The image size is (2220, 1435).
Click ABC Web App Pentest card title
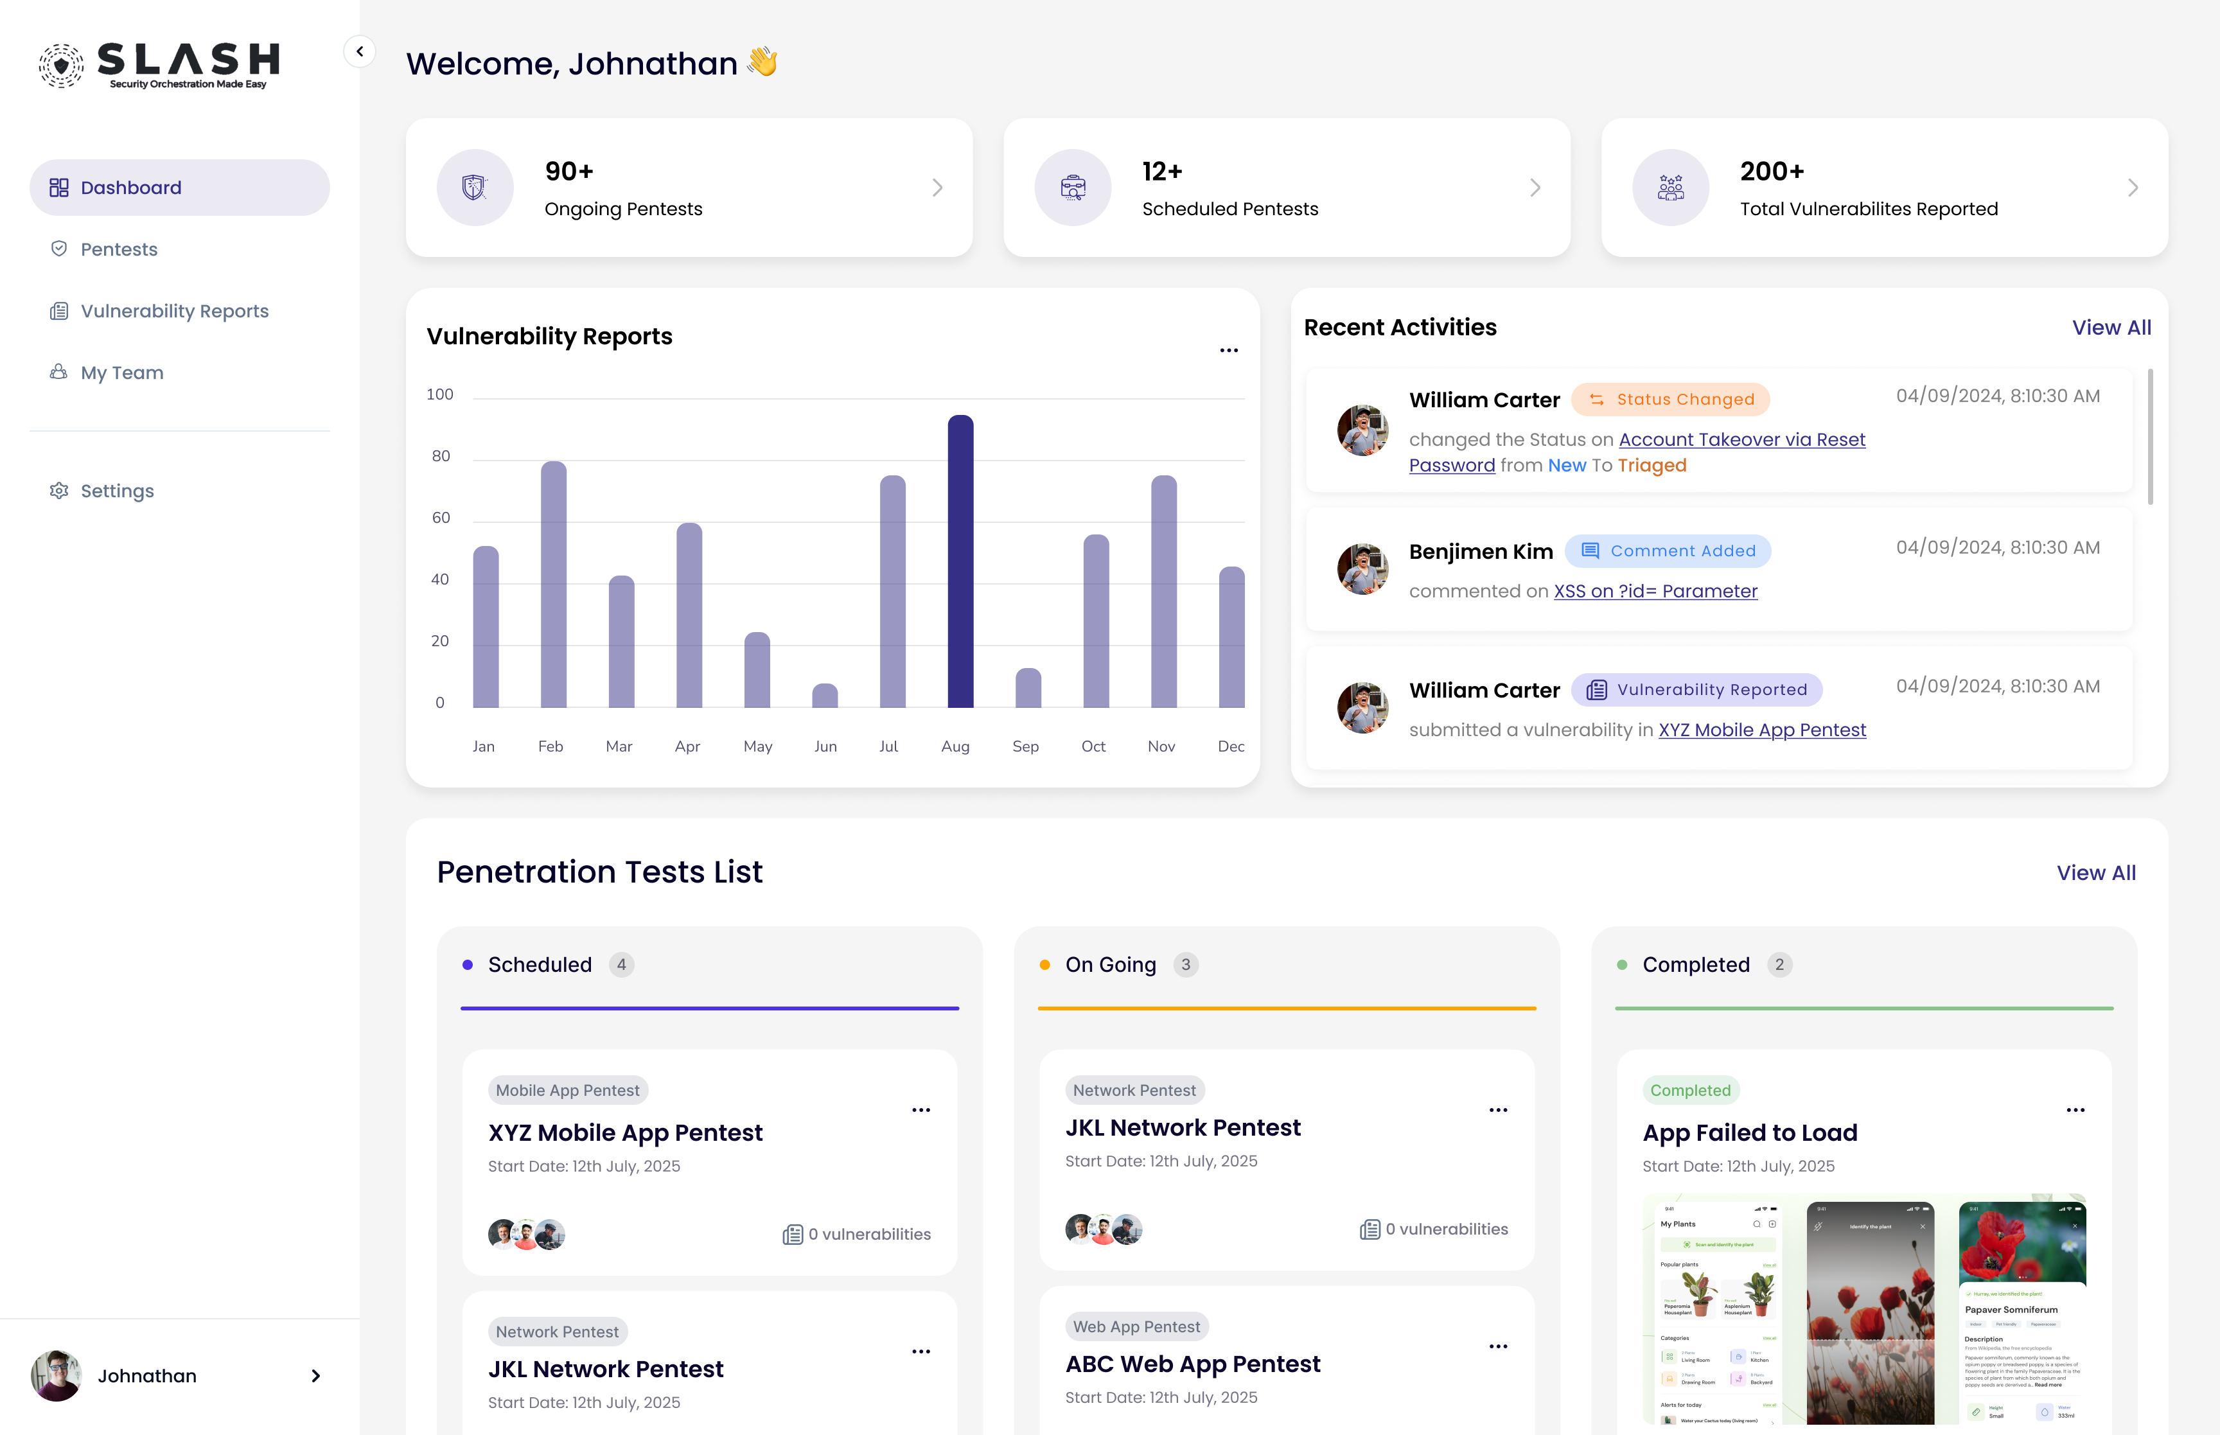[x=1192, y=1363]
